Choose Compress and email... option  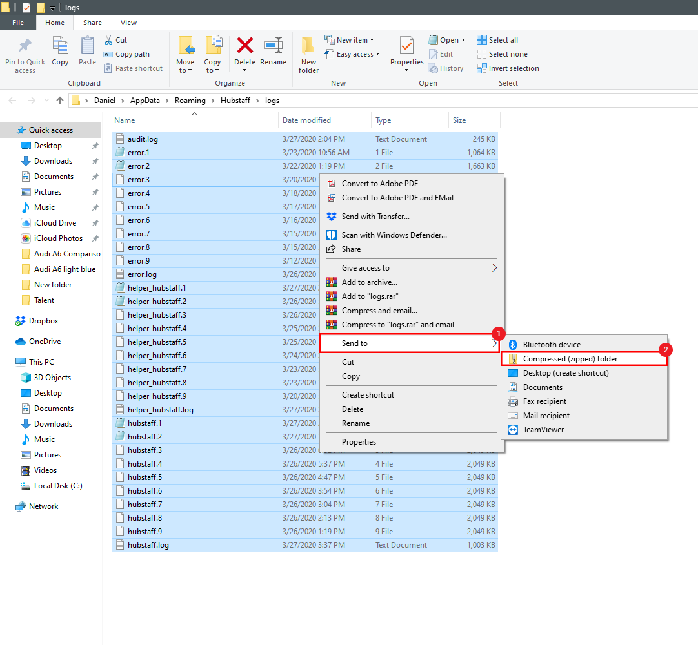(x=379, y=311)
